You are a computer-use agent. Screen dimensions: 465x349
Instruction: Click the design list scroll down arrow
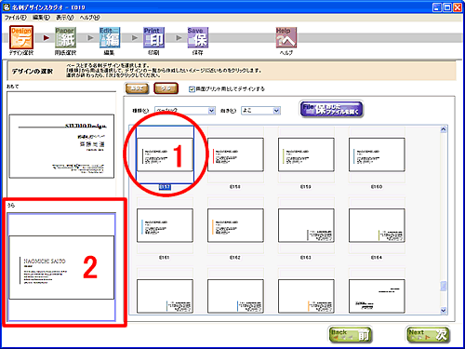click(x=444, y=310)
